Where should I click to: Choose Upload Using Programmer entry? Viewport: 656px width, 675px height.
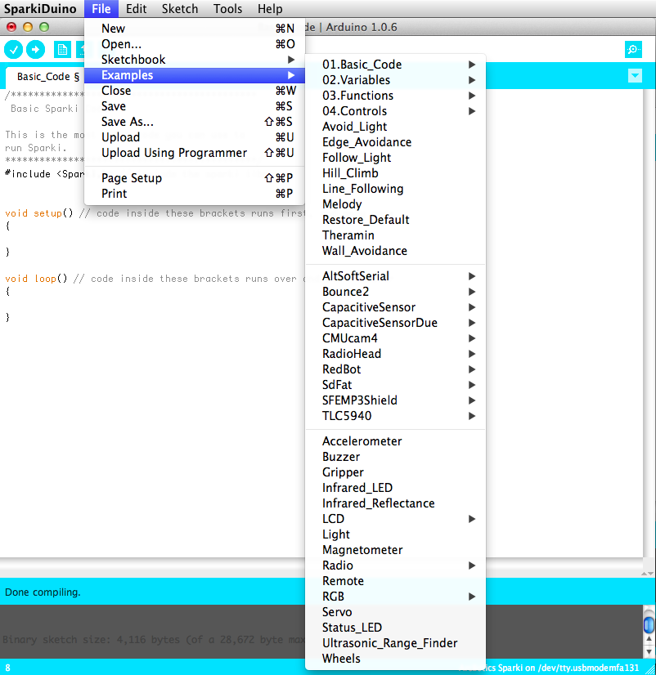(195, 152)
